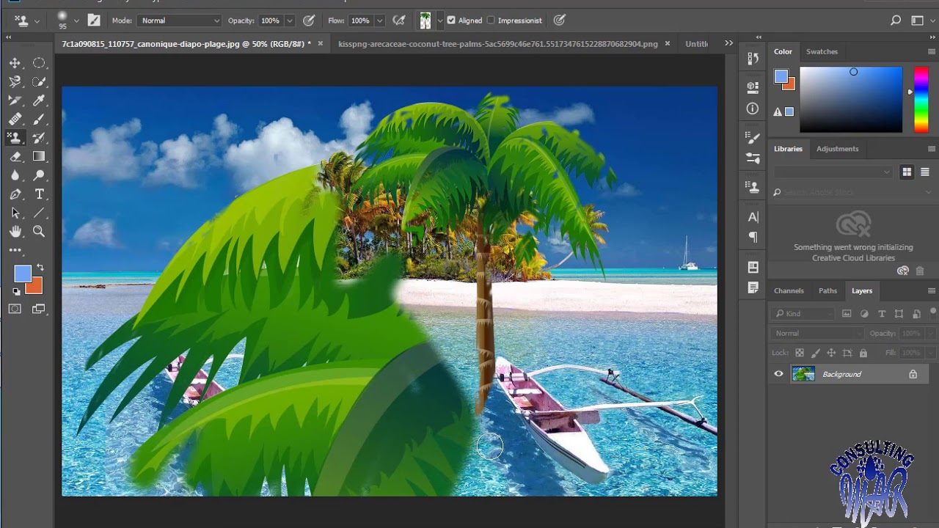Select the Dodge tool
Viewport: 939px width, 528px height.
39,175
